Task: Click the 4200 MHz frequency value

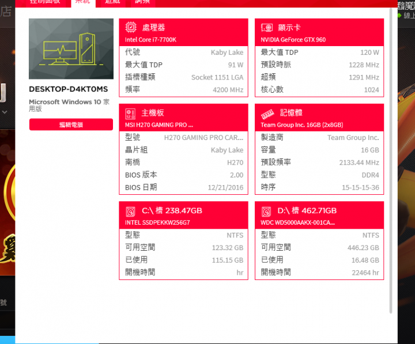Action: coord(228,90)
